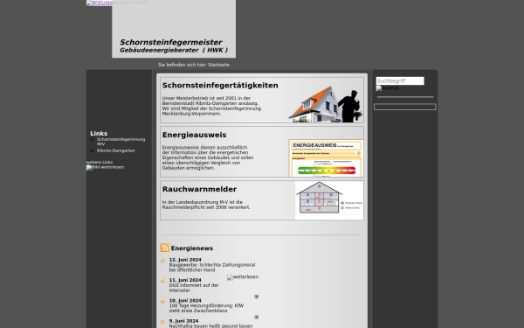524x328 pixels.
Task: Click the empty outlined box below the search divider
Action: [404, 107]
